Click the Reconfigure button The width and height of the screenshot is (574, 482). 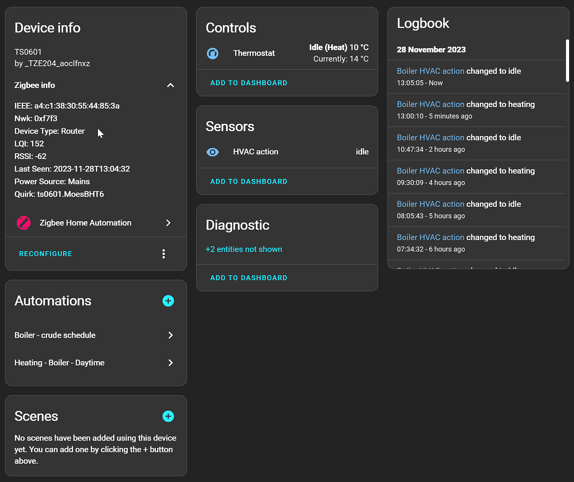click(46, 254)
